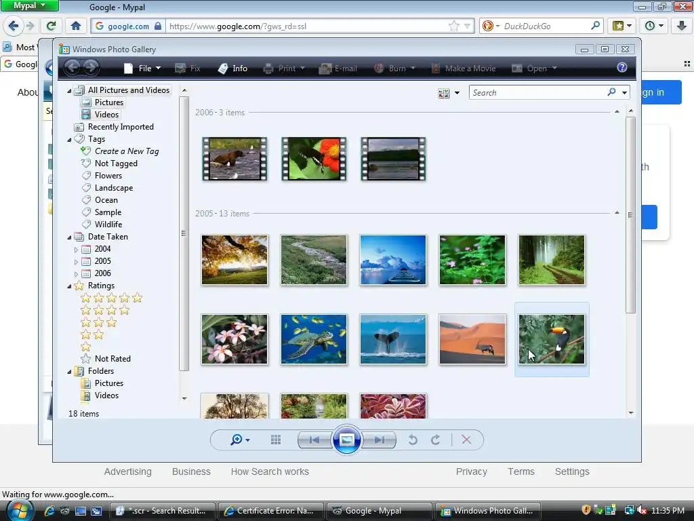Screen dimensions: 694x521
Task: Filter by three star rating
Action: click(x=99, y=322)
